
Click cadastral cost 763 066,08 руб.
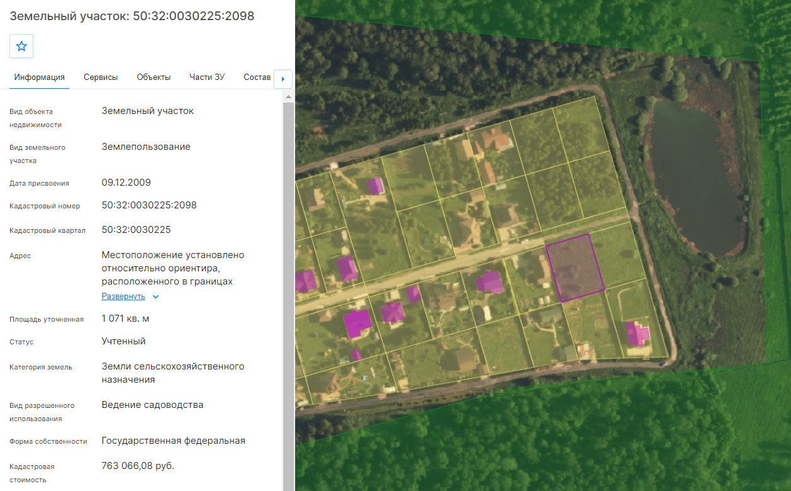138,466
